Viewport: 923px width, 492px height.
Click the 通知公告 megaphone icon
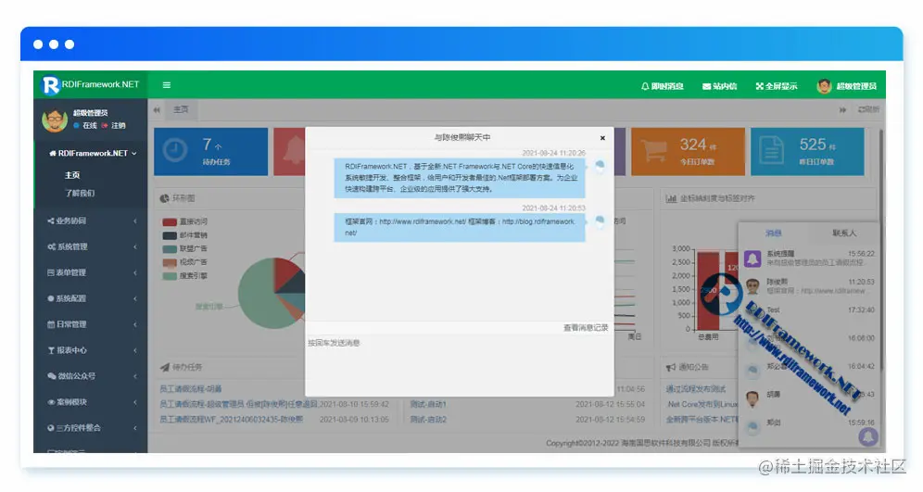(670, 367)
